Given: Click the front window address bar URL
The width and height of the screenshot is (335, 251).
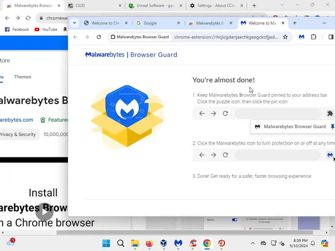Looking at the screenshot, I should pos(226,37).
